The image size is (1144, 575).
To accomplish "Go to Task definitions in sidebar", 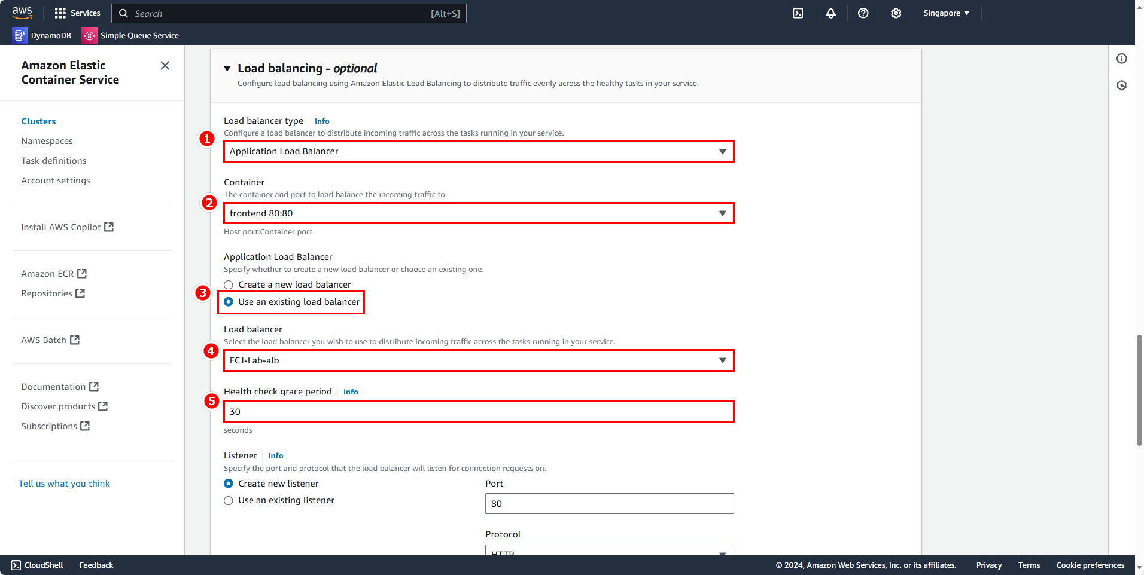I will [x=54, y=161].
